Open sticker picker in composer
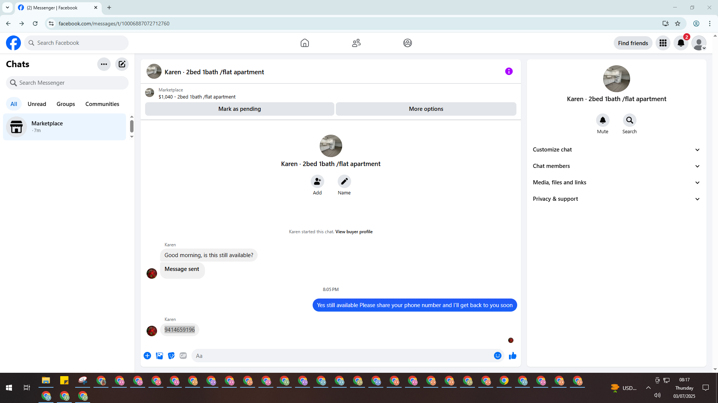Viewport: 718px width, 403px height. pyautogui.click(x=171, y=356)
